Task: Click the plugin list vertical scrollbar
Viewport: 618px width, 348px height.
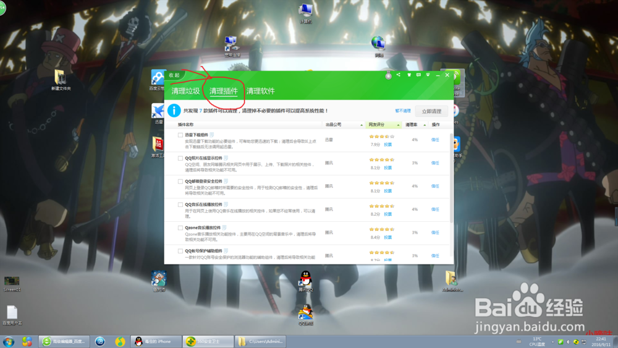Action: (x=451, y=178)
